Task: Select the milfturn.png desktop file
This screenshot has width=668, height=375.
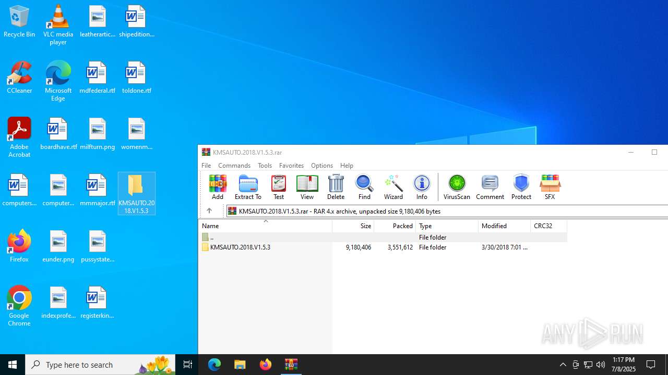Action: (97, 134)
